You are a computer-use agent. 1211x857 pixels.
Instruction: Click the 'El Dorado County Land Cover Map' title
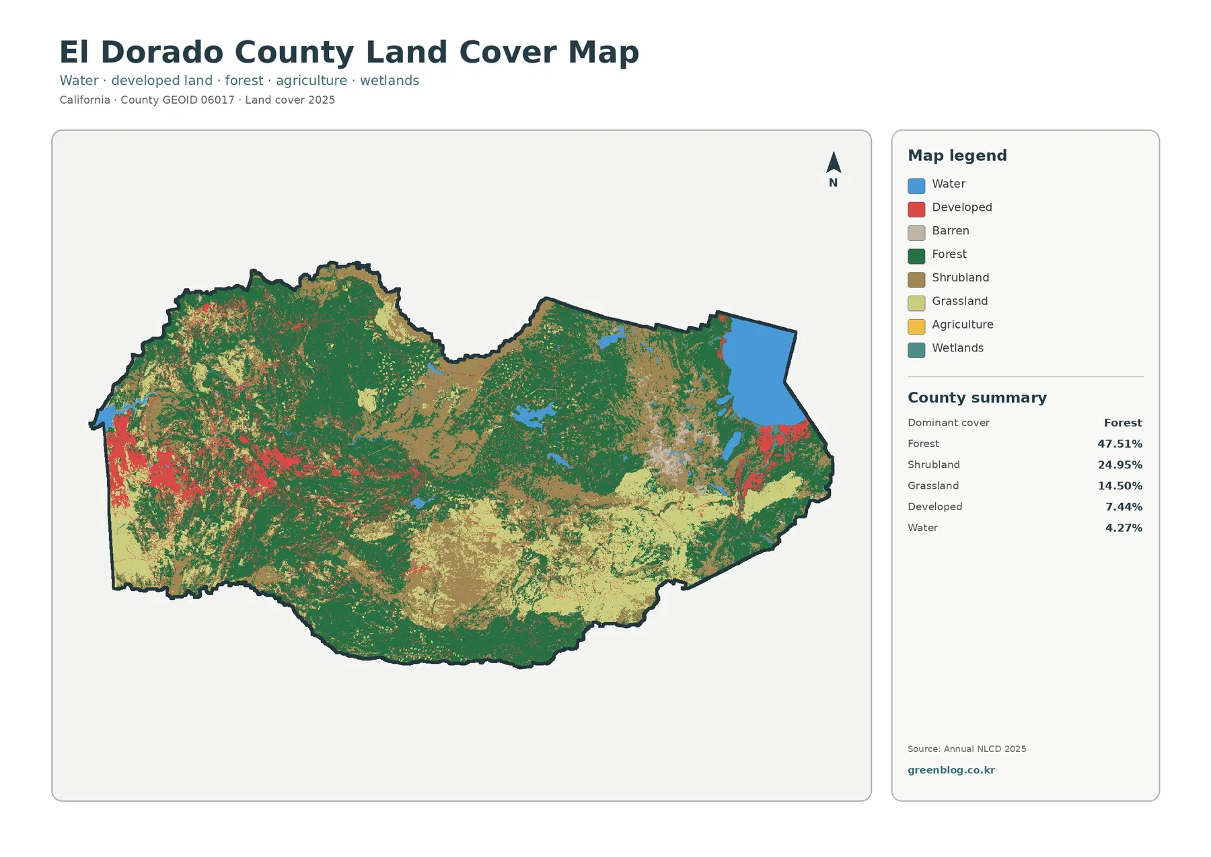(x=349, y=53)
